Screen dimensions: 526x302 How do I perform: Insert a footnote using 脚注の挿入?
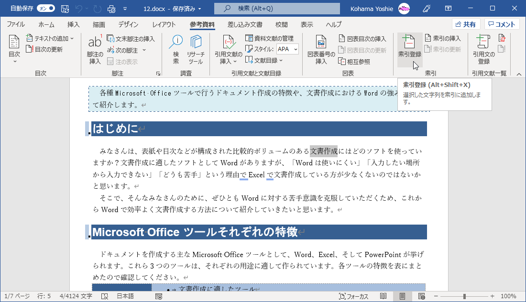point(94,48)
